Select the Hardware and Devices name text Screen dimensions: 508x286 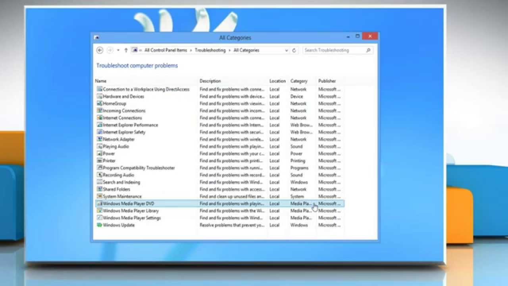[123, 97]
